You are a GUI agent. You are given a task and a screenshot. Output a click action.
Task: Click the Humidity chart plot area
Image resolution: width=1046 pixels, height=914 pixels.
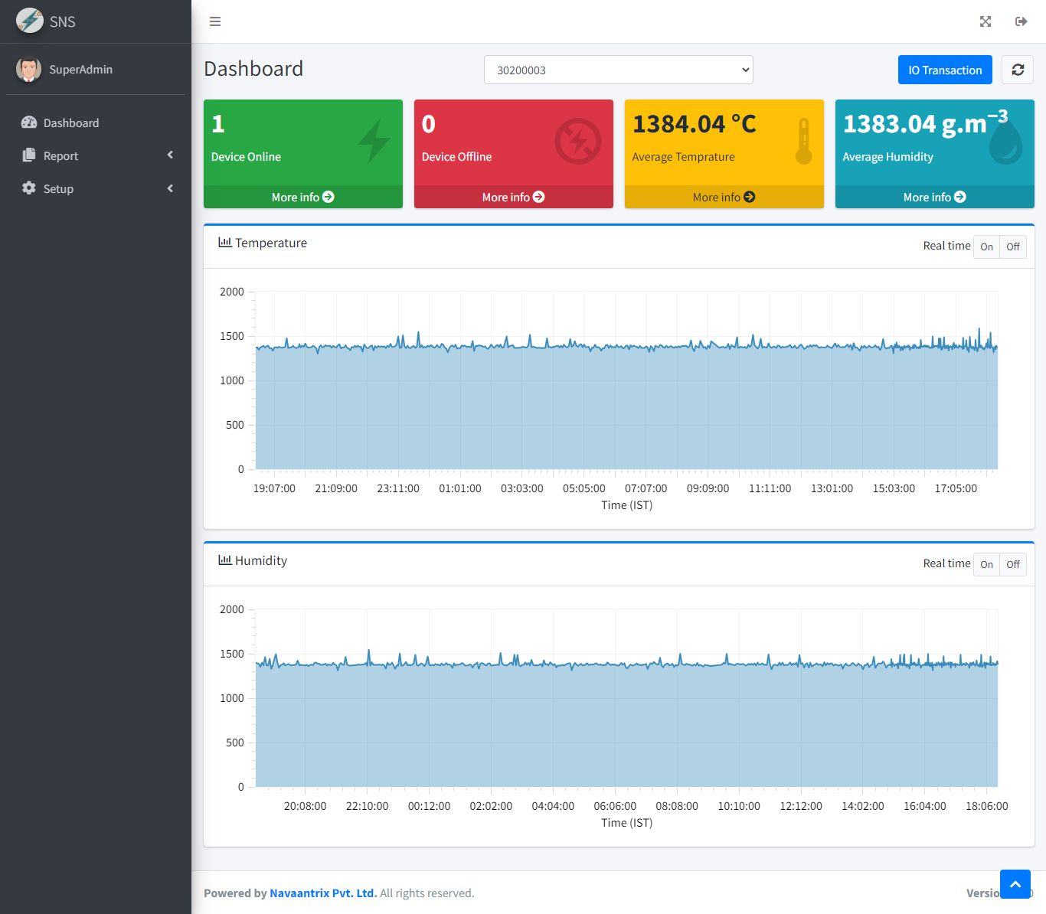point(626,698)
